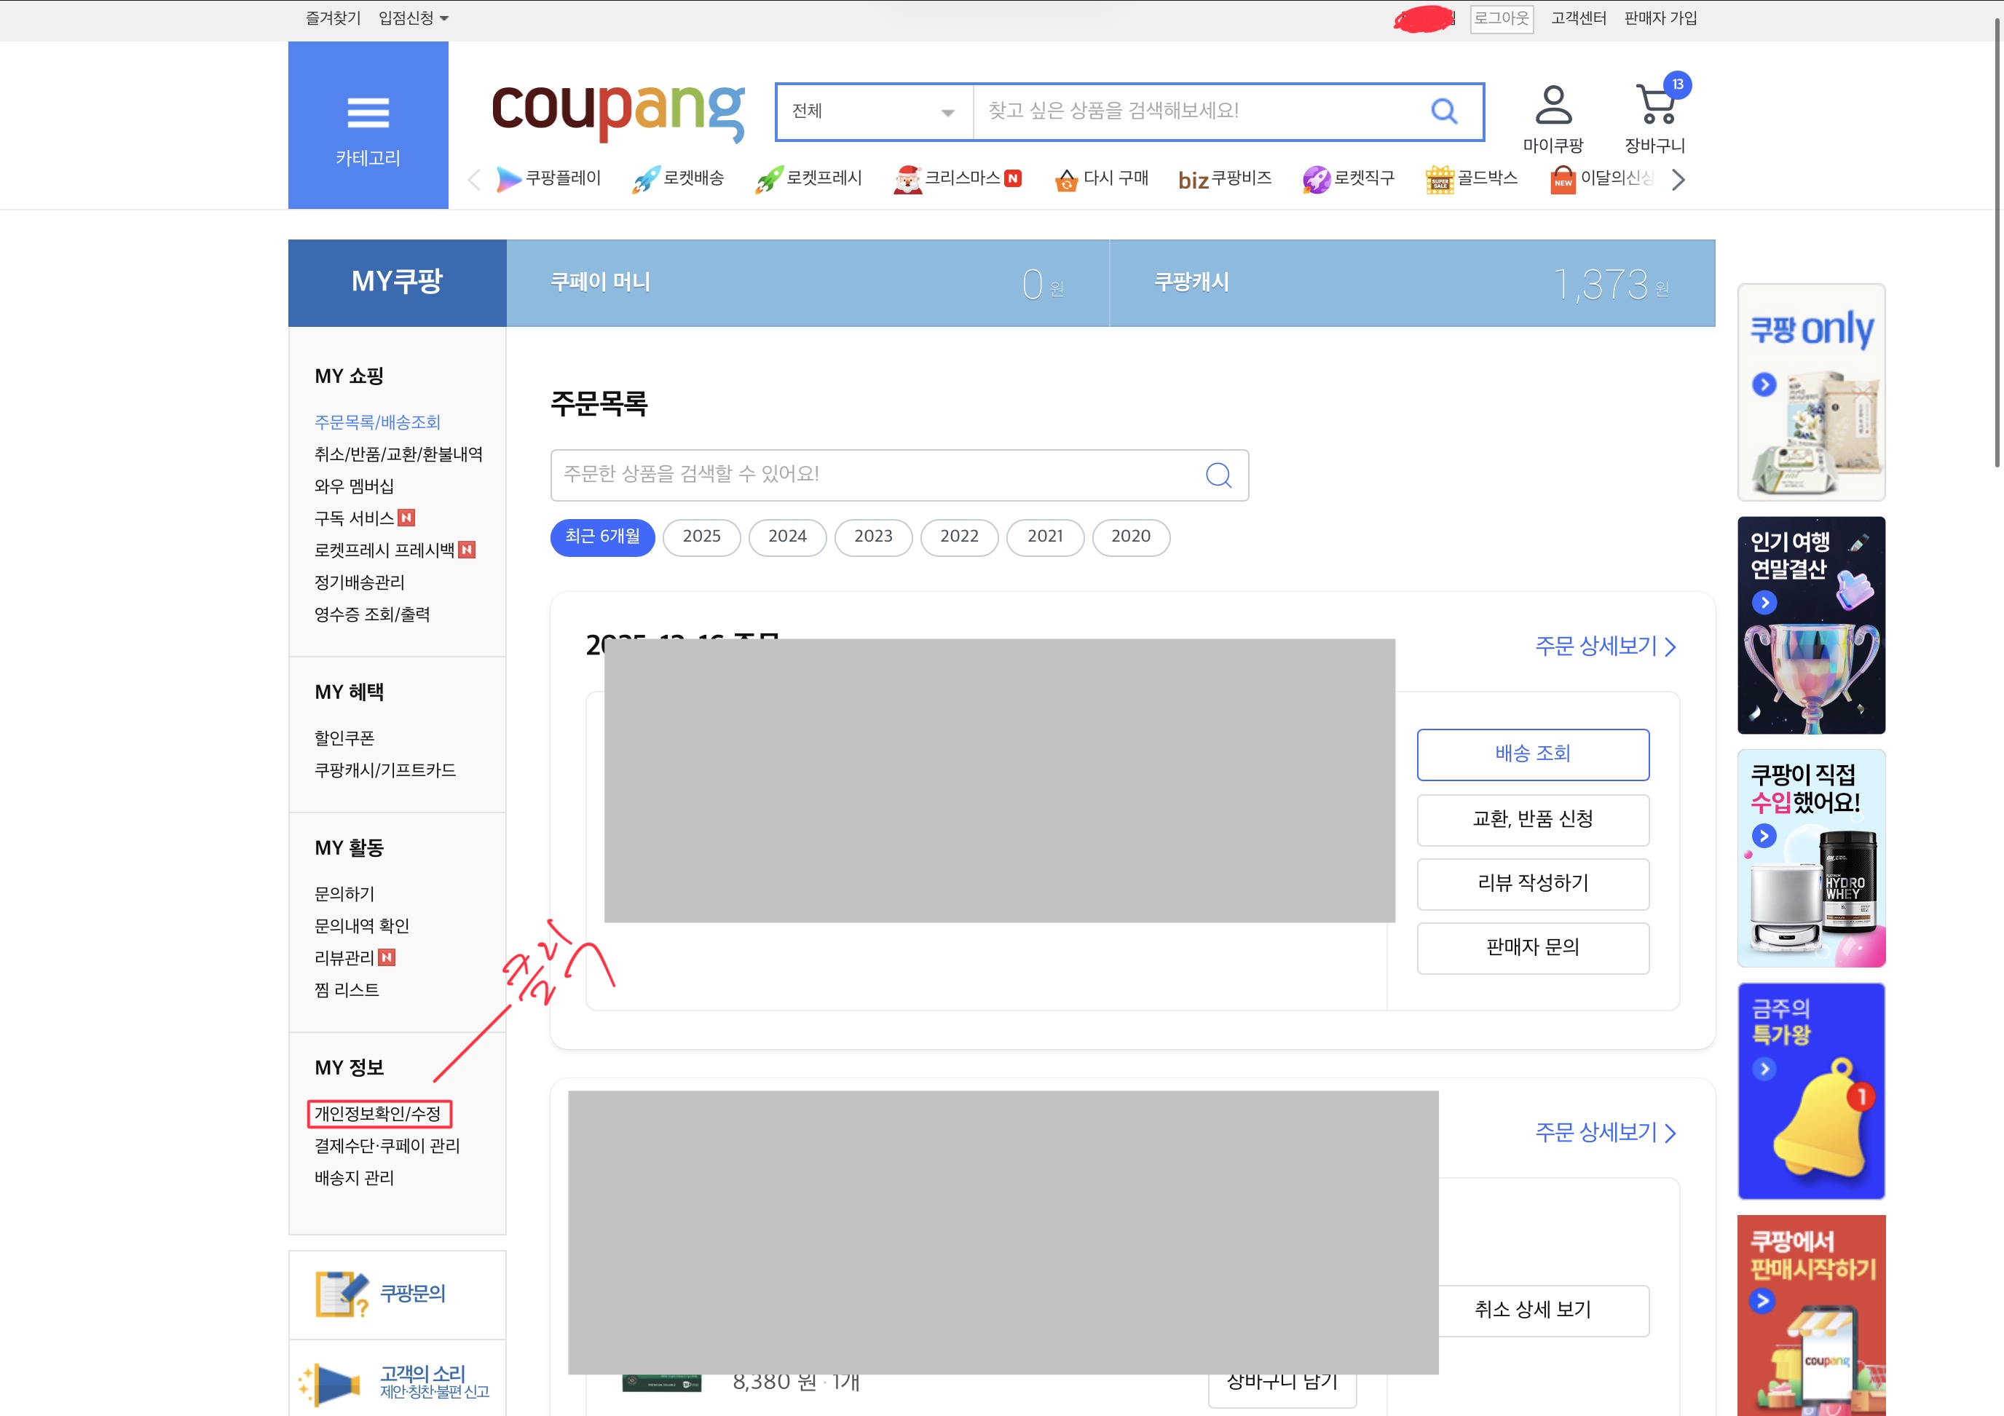This screenshot has height=1416, width=2004.
Task: Select the 2024 year filter
Action: point(786,537)
